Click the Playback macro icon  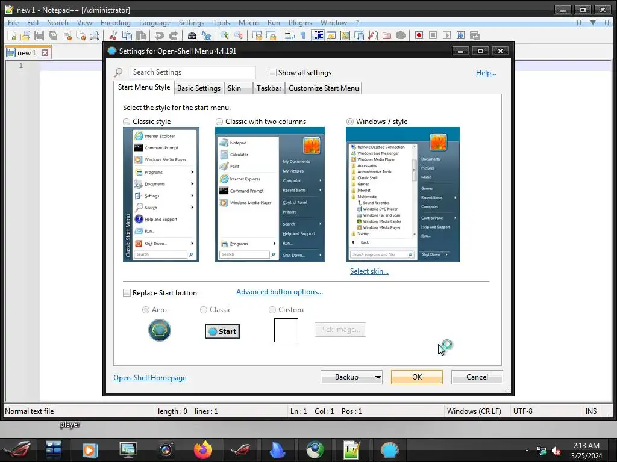click(x=446, y=35)
